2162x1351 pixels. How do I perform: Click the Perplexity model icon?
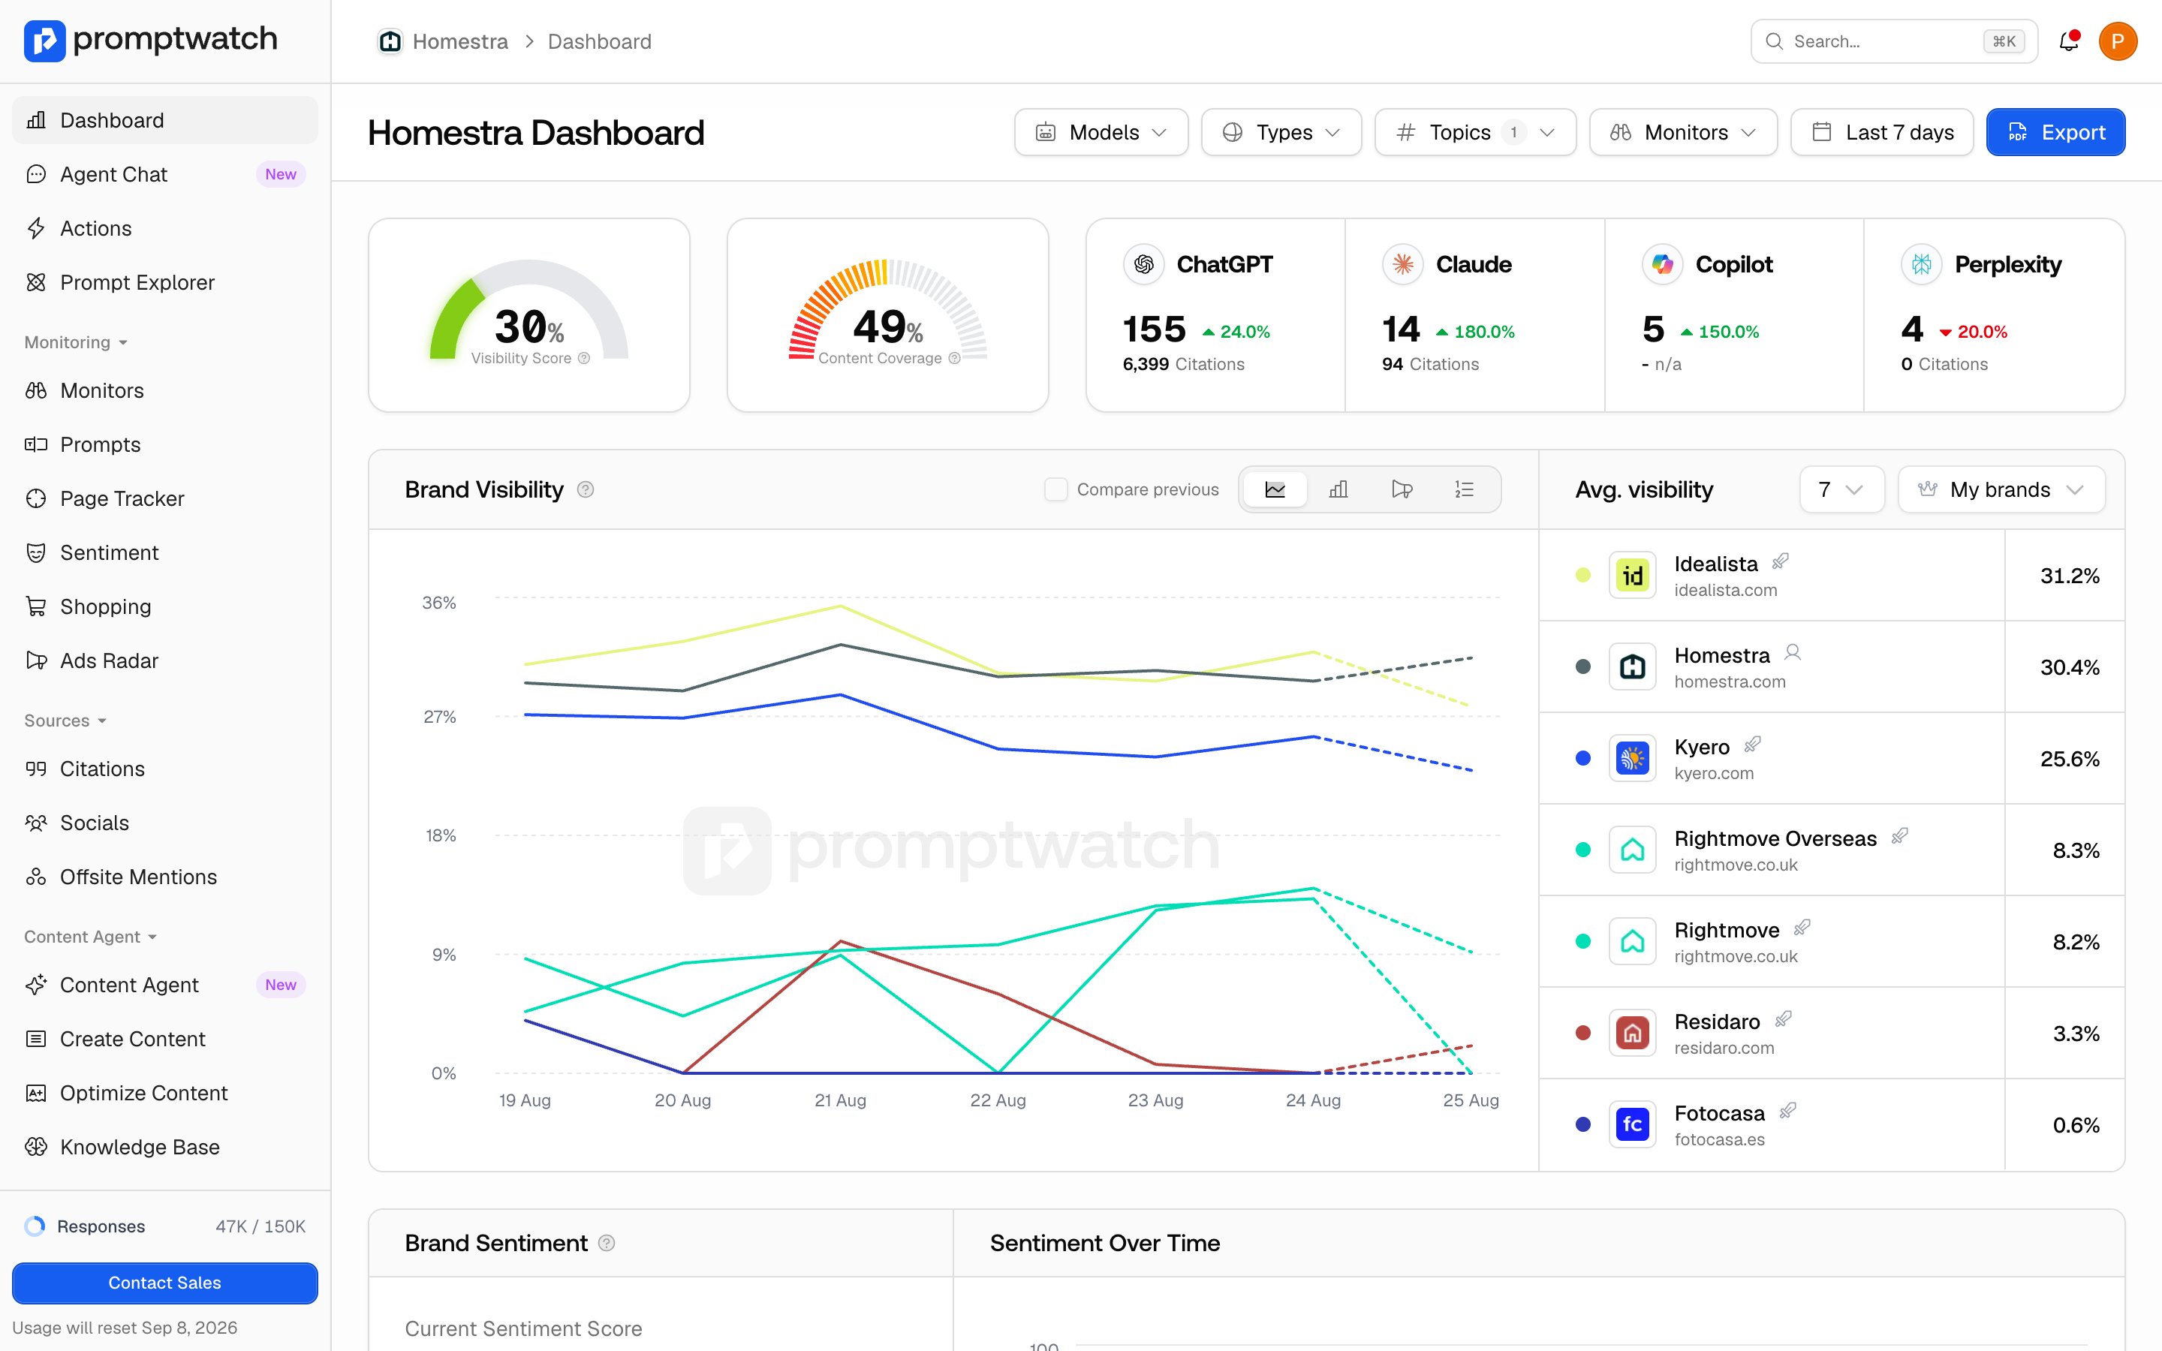pyautogui.click(x=1922, y=264)
